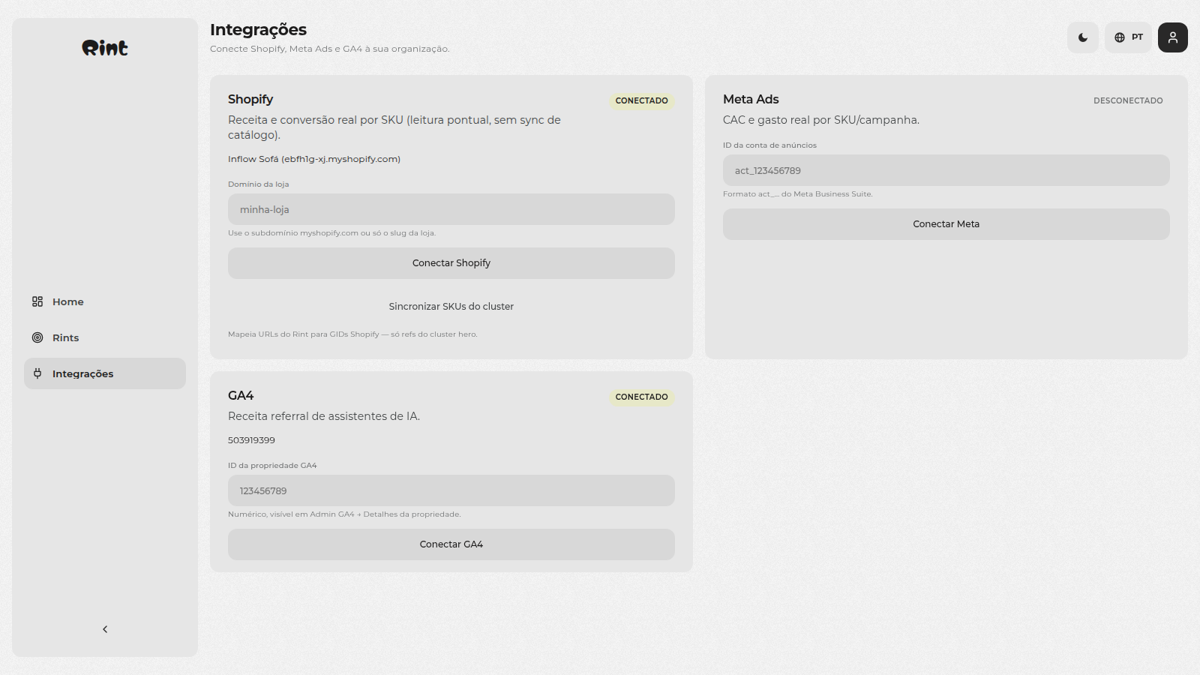
Task: Click Conectar GA4 button
Action: [451, 544]
